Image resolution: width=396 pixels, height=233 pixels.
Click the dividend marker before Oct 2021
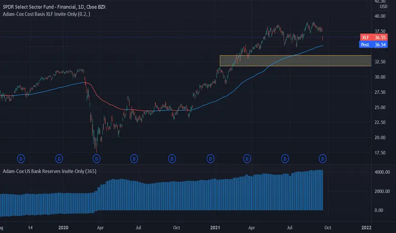coord(322,159)
